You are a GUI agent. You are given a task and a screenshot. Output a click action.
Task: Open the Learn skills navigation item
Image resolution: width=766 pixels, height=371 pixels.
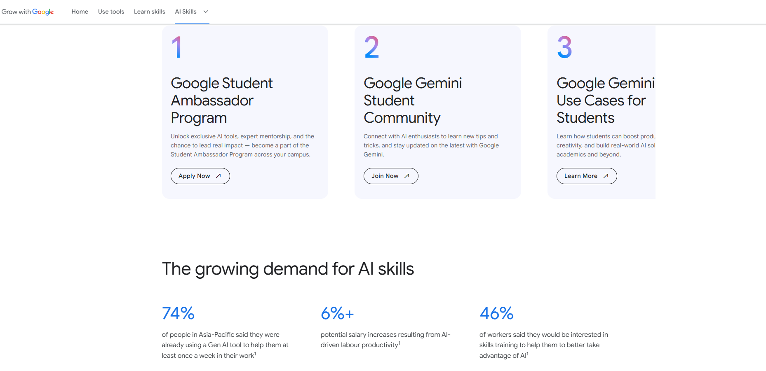tap(149, 12)
